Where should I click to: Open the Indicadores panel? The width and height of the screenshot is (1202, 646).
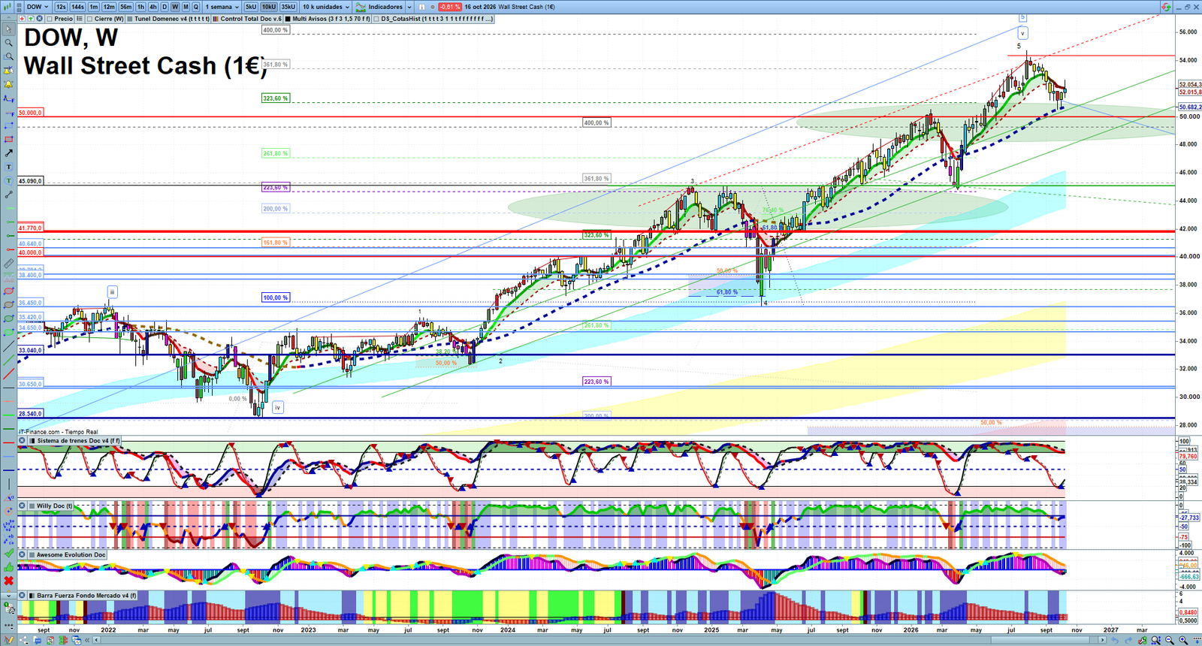pyautogui.click(x=380, y=7)
